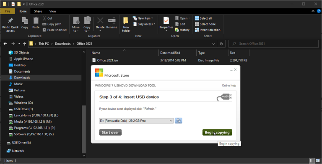
Task: Expand address bar history dropdown
Action: click(x=213, y=44)
